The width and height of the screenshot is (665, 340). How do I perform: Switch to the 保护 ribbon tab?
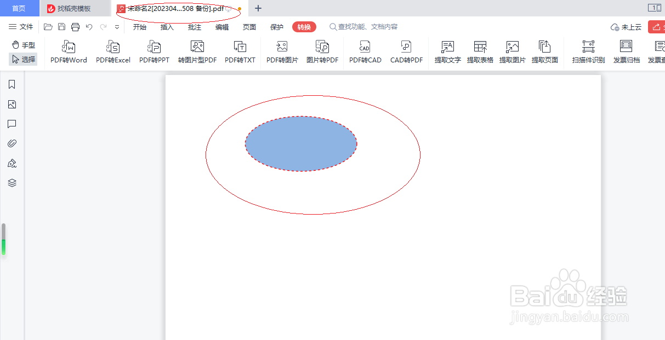coord(277,27)
